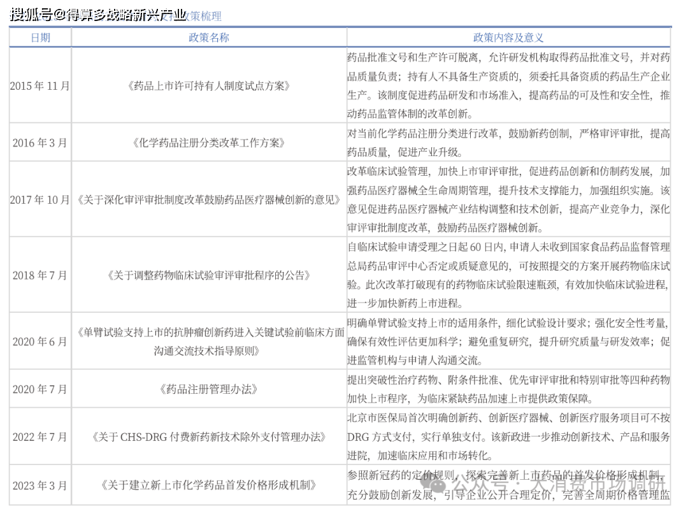The width and height of the screenshot is (688, 511).
Task: Click the 2017年10月 date cell
Action: (40, 199)
